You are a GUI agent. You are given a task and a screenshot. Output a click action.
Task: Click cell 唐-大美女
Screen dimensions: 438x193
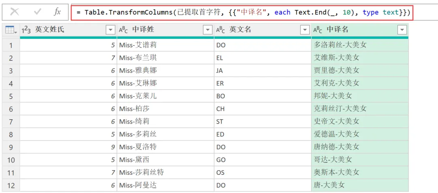coord(360,185)
